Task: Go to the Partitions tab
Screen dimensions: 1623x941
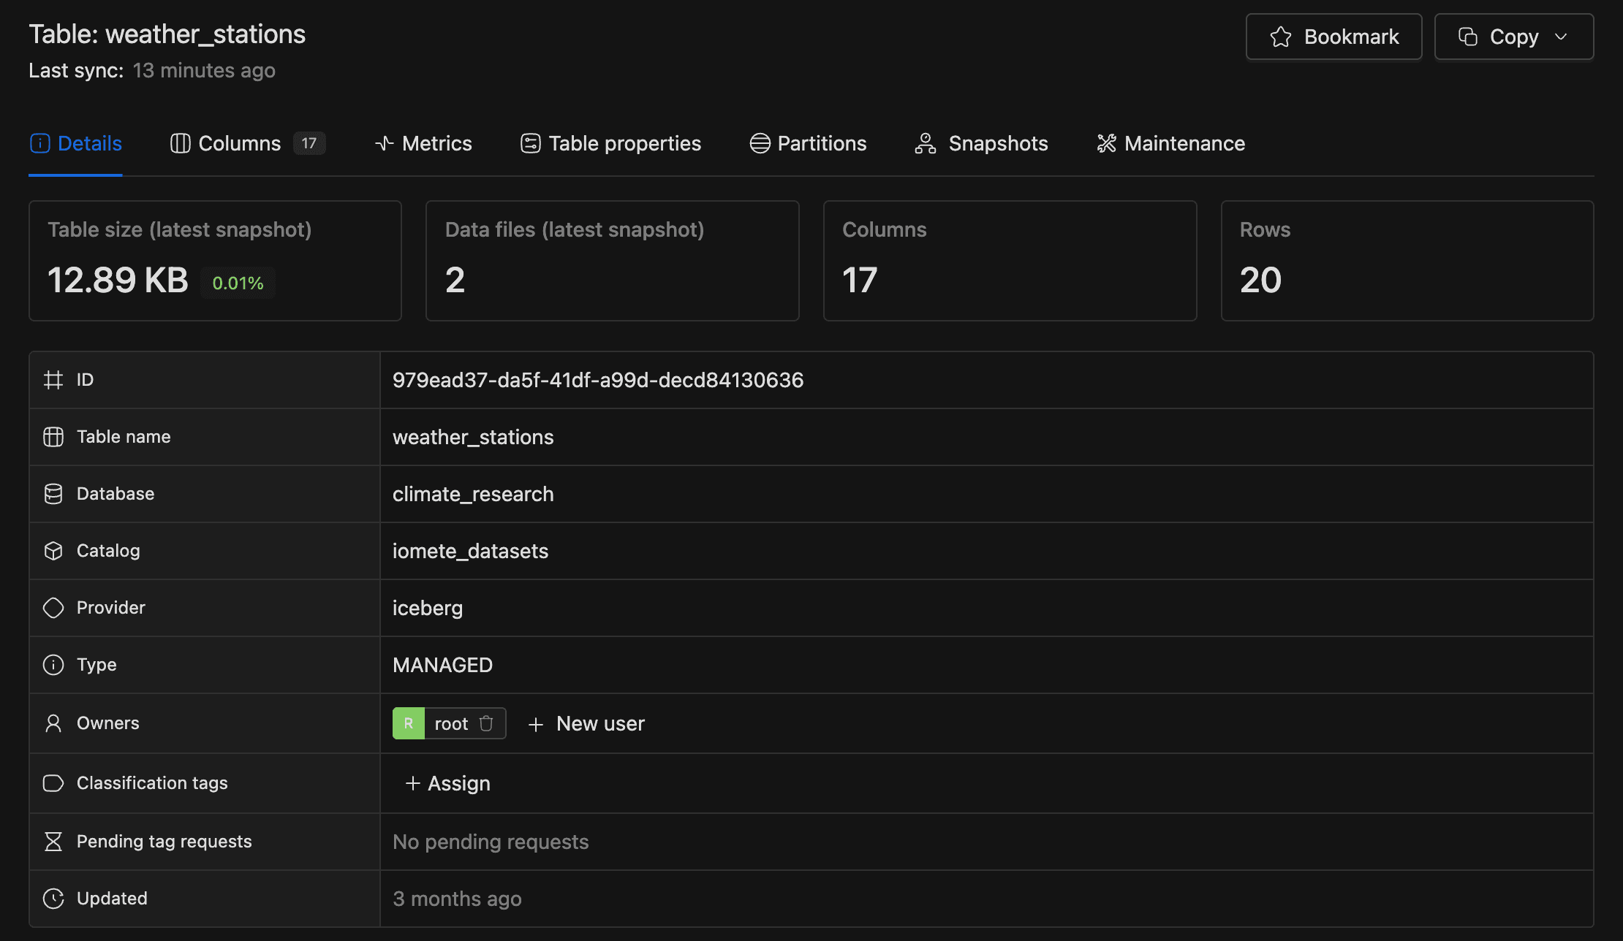Action: pos(821,143)
